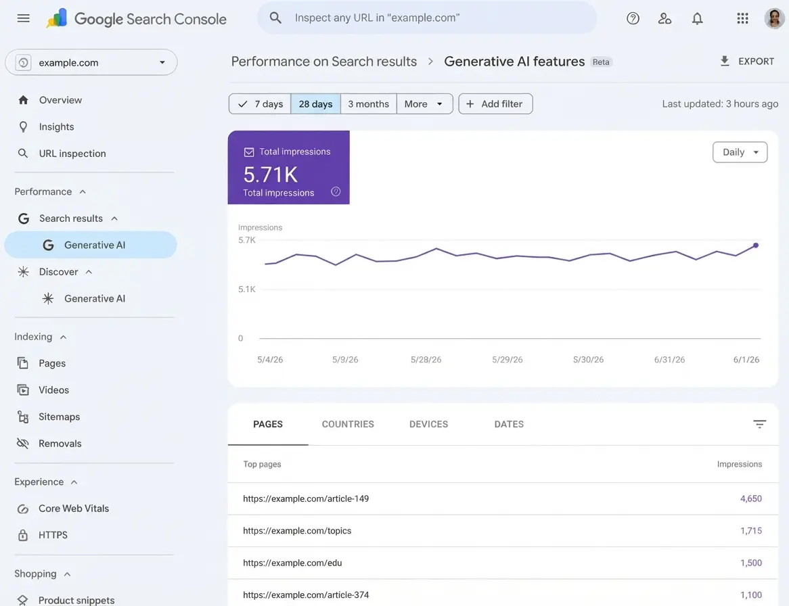The height and width of the screenshot is (606, 789).
Task: Open the account profile avatar
Action: click(x=774, y=19)
